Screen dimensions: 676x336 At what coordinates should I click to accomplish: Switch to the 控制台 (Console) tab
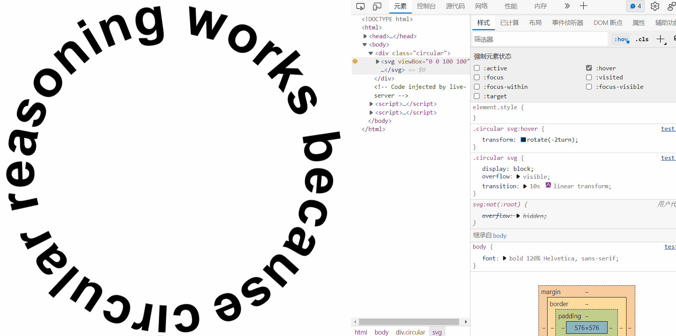(x=426, y=6)
